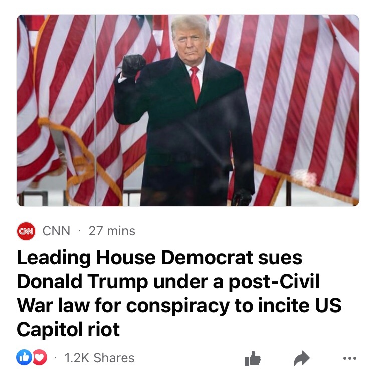The width and height of the screenshot is (376, 379).
Task: Click 'War law for conspiracy' headline line
Action: (x=179, y=305)
